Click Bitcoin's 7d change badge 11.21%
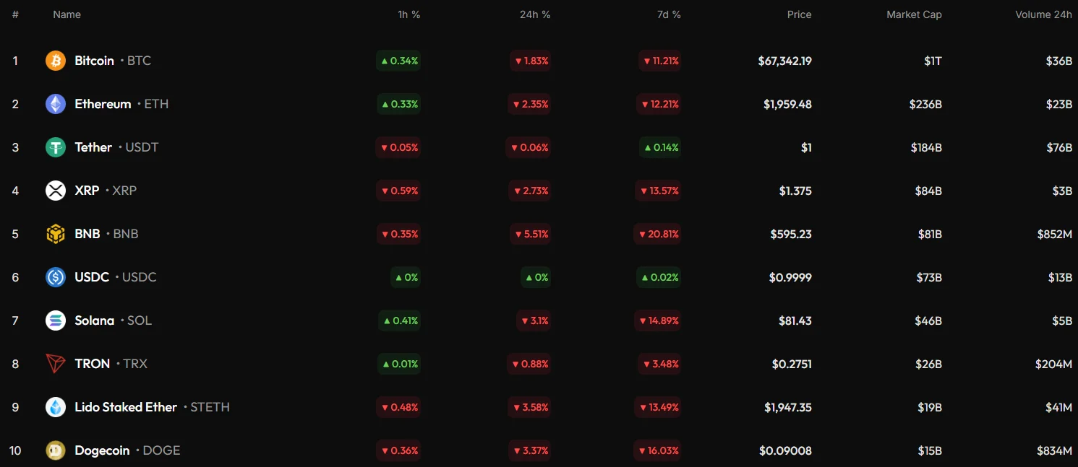The width and height of the screenshot is (1078, 467). click(x=659, y=61)
